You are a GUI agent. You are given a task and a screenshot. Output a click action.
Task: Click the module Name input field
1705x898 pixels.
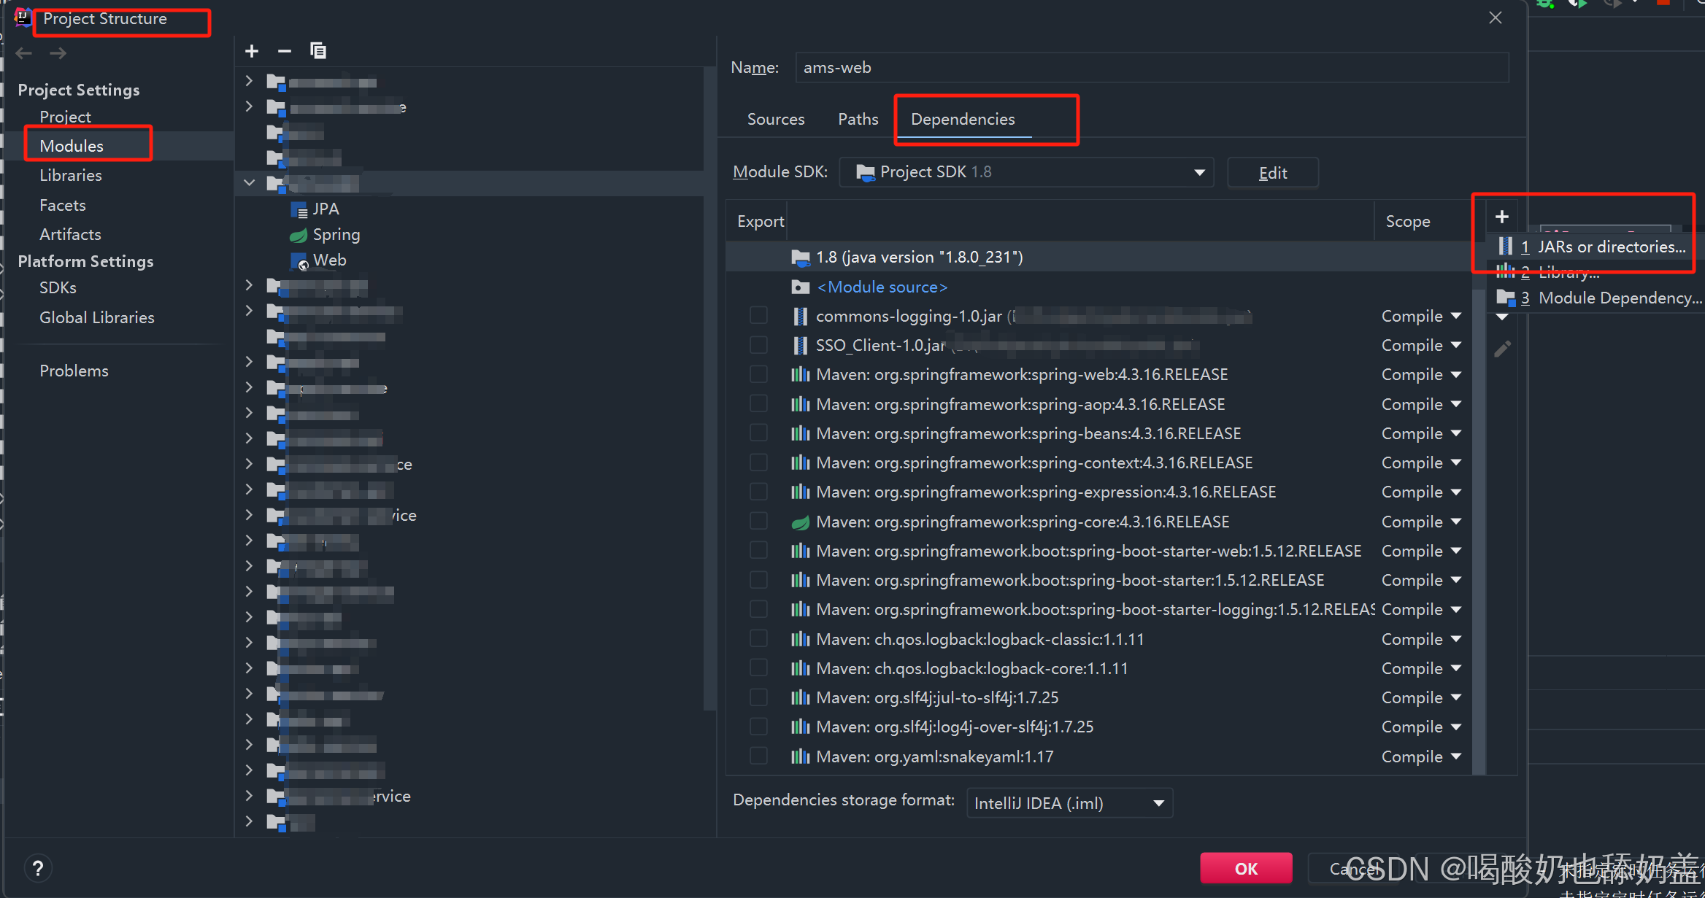(1150, 68)
